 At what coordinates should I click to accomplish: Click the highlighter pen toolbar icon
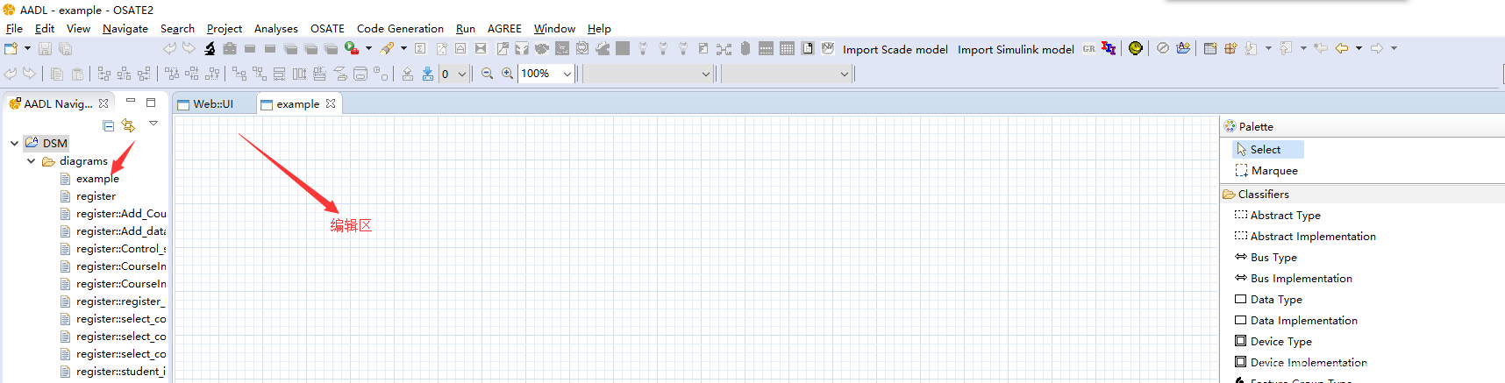[x=387, y=48]
